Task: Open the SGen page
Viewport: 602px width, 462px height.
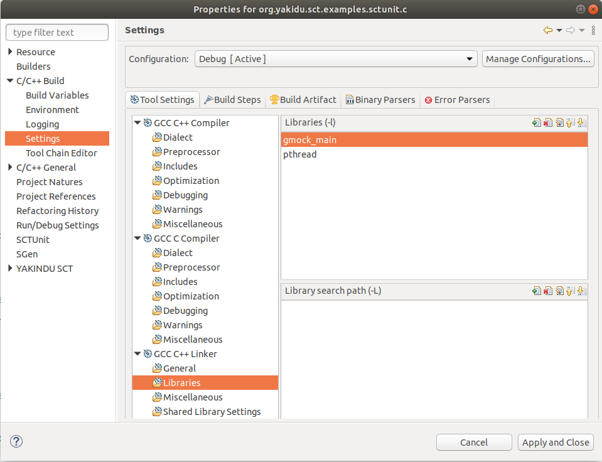Action: (27, 254)
